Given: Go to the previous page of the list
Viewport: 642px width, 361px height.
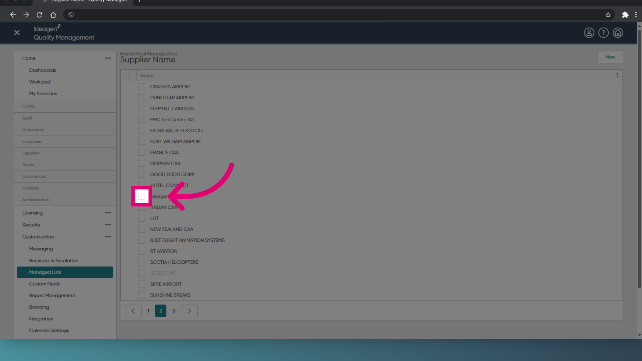Looking at the screenshot, I should tap(133, 311).
